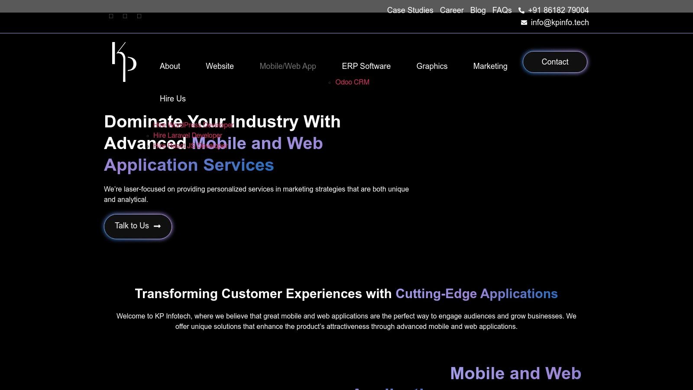Open Hire Laravel Developer link
Viewport: 693px width, 390px height.
188,136
